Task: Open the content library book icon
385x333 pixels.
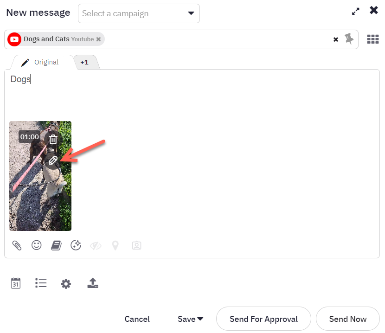Action: click(x=56, y=245)
